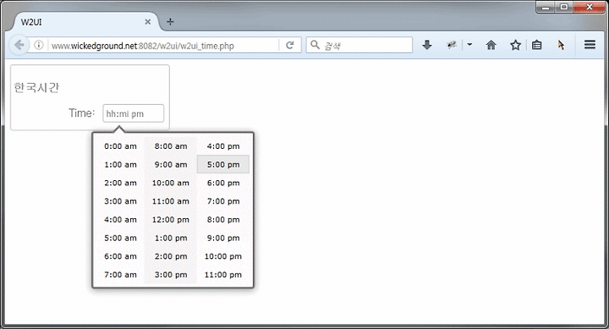Choose 8:00 am from the list
The image size is (609, 329).
coord(171,146)
